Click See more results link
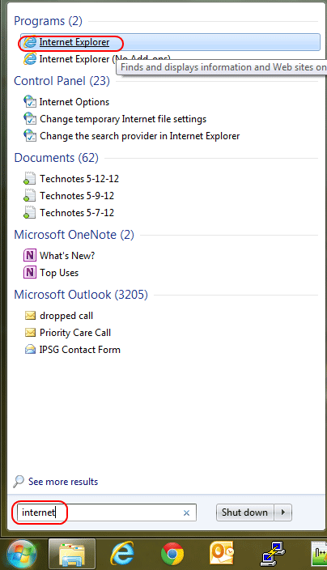This screenshot has width=327, height=570. (x=63, y=482)
